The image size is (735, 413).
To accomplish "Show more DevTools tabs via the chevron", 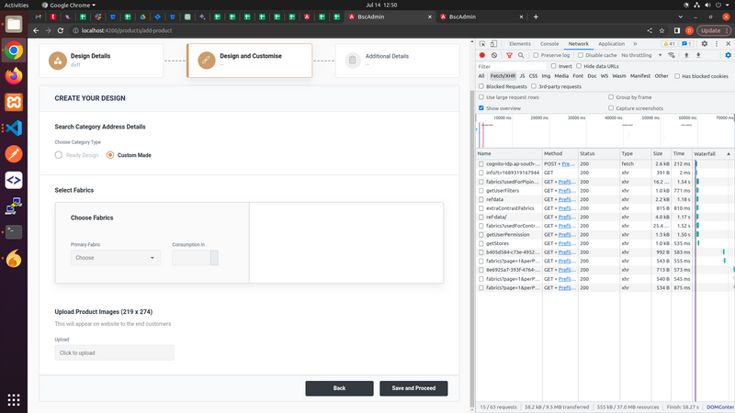I will click(x=635, y=43).
